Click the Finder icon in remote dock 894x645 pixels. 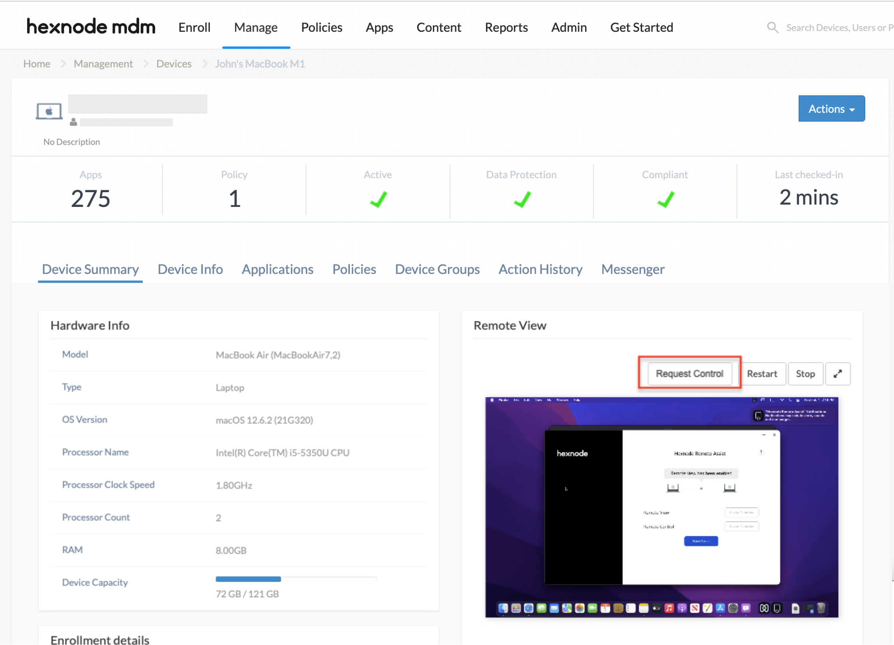[x=503, y=608]
